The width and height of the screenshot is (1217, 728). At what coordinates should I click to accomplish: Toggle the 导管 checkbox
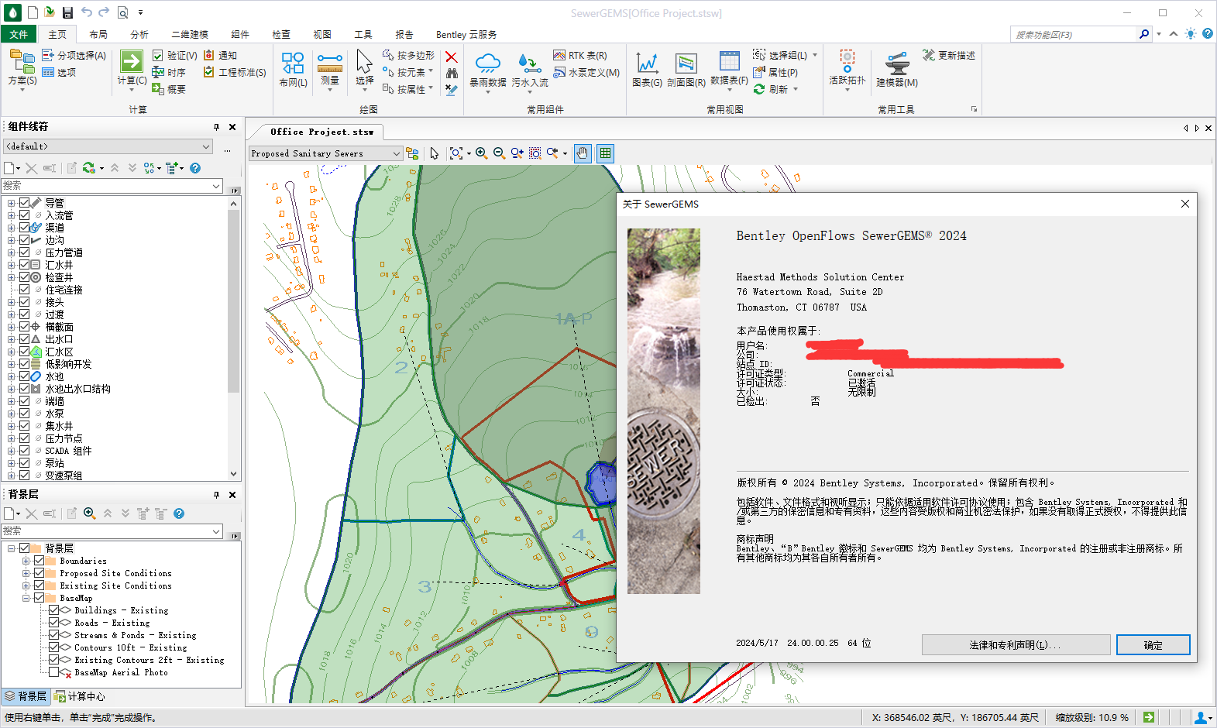(24, 203)
